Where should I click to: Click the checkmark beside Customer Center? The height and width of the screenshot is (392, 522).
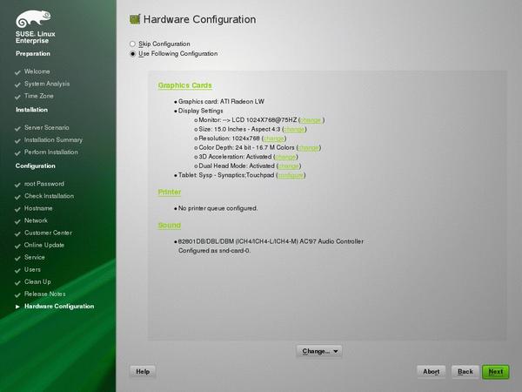point(17,233)
